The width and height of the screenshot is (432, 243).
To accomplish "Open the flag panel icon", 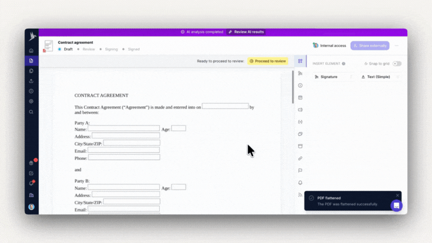I will (300, 170).
